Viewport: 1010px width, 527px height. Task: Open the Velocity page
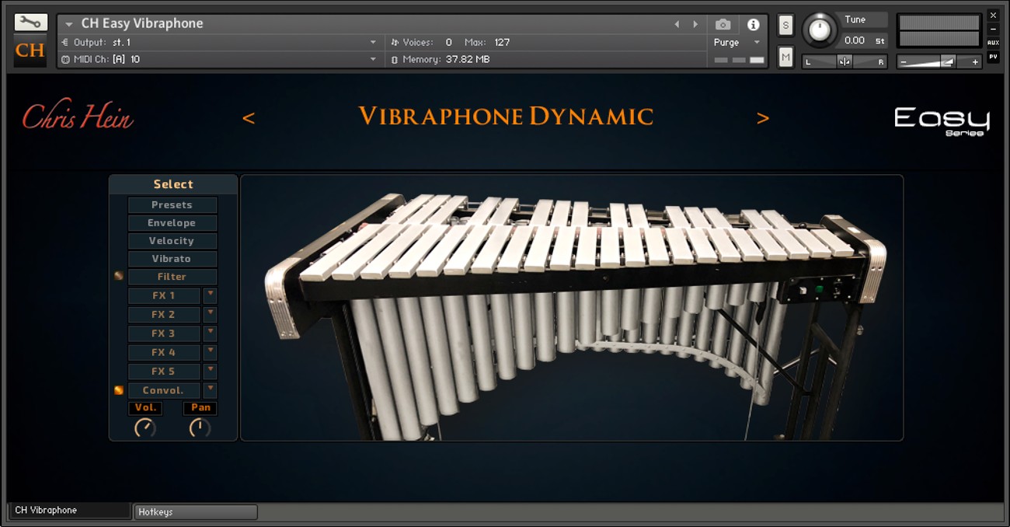(x=172, y=241)
